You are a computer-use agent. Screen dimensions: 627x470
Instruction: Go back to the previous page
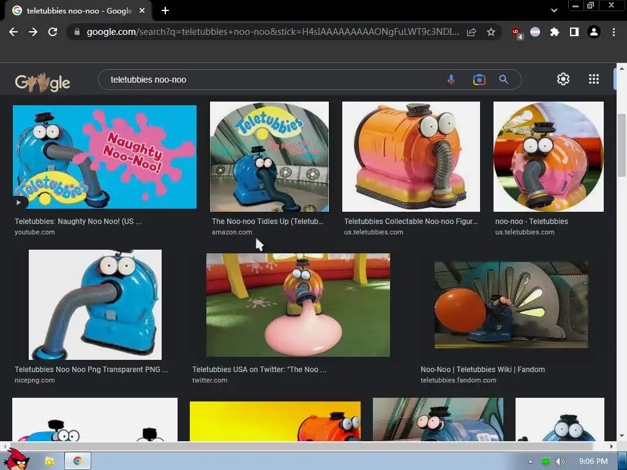pyautogui.click(x=13, y=32)
